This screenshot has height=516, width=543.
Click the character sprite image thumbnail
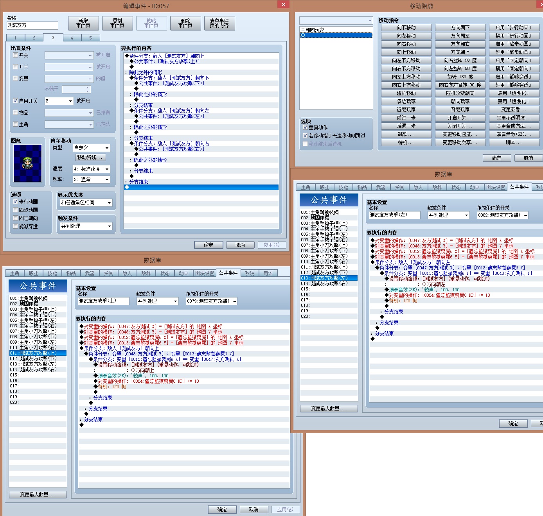click(x=27, y=163)
